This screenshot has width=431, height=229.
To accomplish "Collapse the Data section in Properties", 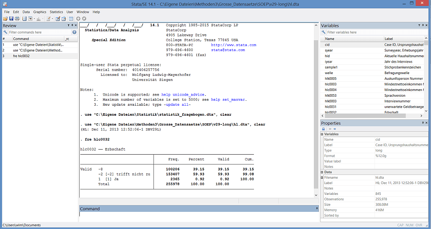I will tap(322, 172).
